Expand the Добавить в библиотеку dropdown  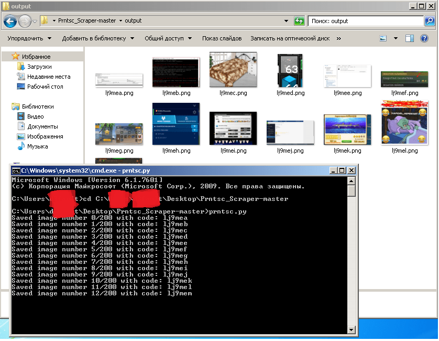98,38
